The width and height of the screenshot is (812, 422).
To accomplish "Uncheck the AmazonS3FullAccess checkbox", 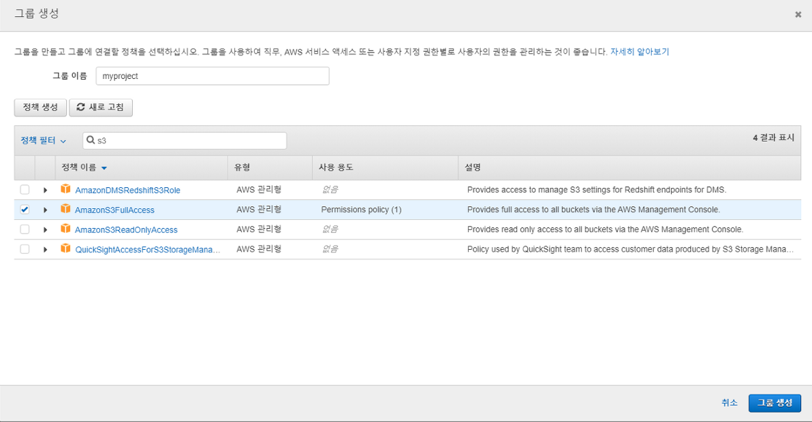I will 25,210.
